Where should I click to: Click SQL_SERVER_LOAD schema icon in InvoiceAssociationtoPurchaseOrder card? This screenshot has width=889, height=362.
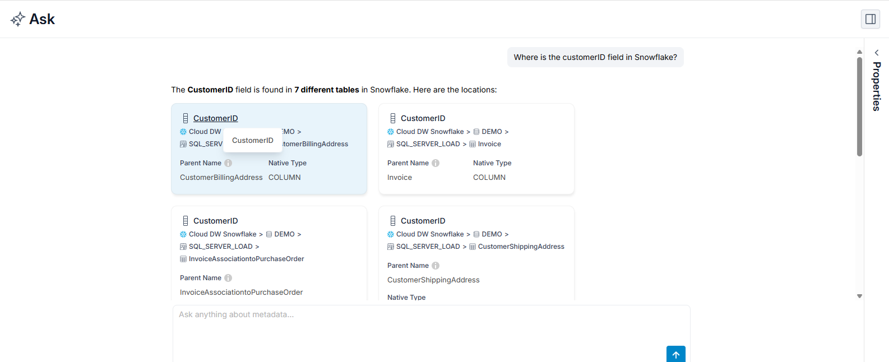(x=183, y=247)
